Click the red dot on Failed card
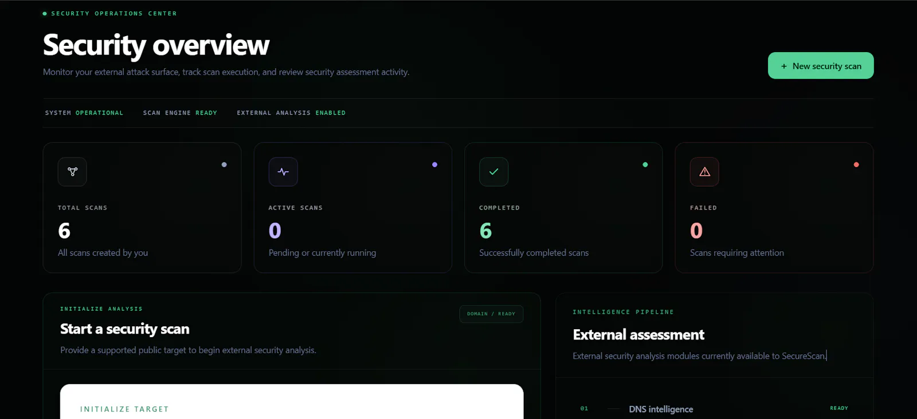 [856, 164]
